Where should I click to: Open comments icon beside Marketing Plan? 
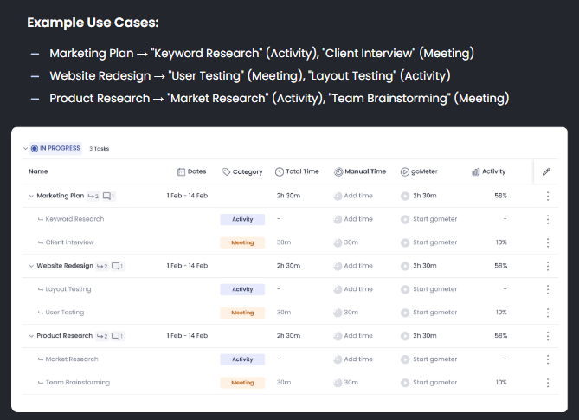click(108, 196)
